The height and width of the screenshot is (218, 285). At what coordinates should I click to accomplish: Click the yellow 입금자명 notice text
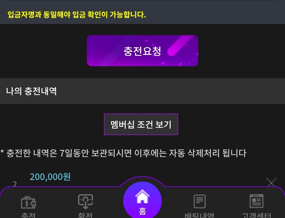[x=77, y=15]
